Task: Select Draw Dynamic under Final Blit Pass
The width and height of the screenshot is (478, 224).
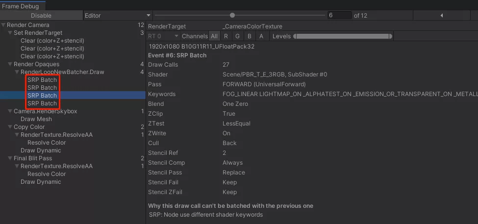Action: (41, 182)
